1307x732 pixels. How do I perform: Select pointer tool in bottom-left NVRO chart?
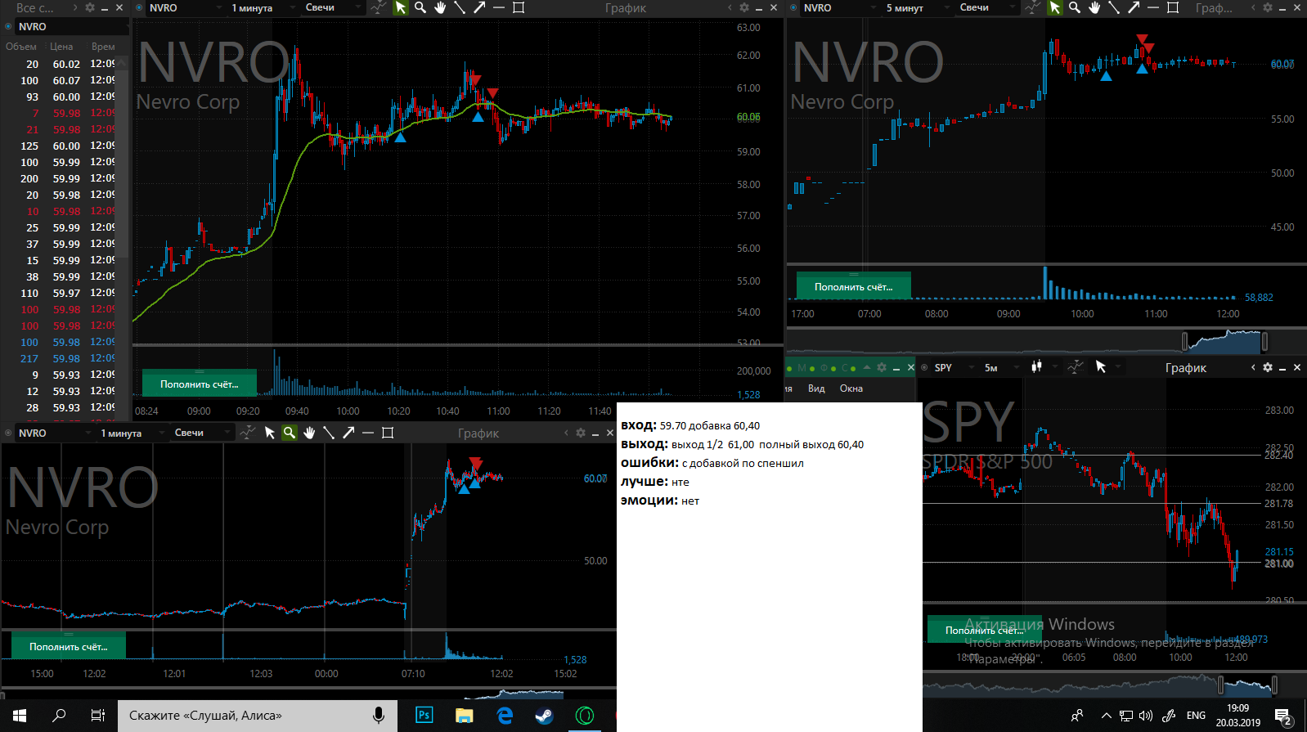click(x=270, y=433)
